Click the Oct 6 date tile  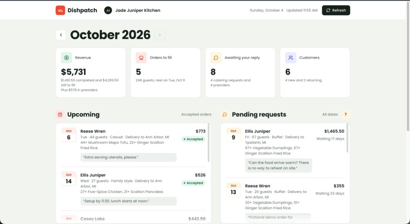point(69,135)
